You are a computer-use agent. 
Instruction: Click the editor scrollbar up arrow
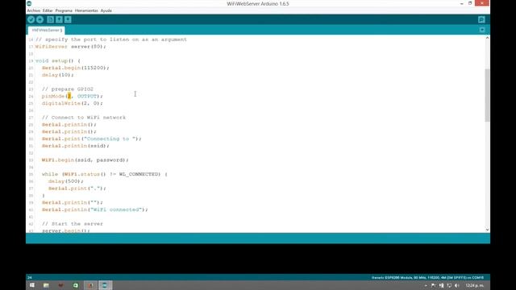tap(487, 38)
